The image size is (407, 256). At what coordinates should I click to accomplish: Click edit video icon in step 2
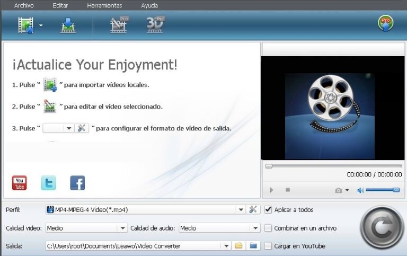50,106
